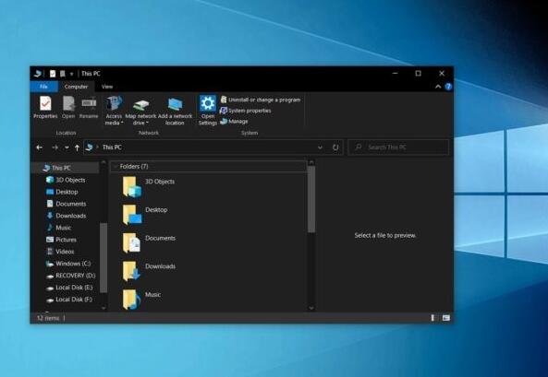Viewport: 548px width, 377px height.
Task: Select Documents in the navigation pane
Action: point(66,204)
